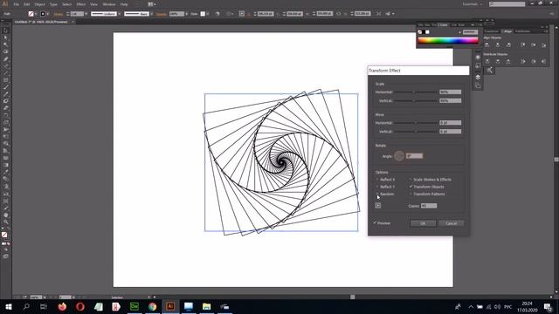Click the Scale Vertical percentage field
Viewport: 559px width, 314px height.
click(x=451, y=101)
